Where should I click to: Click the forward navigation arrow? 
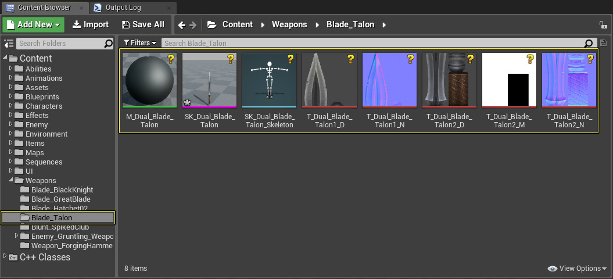tap(193, 24)
